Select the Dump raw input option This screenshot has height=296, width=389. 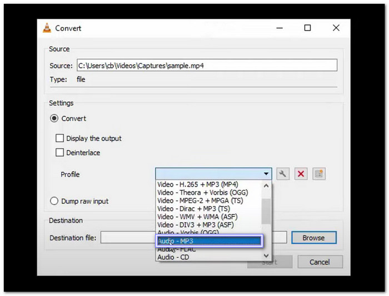click(54, 201)
